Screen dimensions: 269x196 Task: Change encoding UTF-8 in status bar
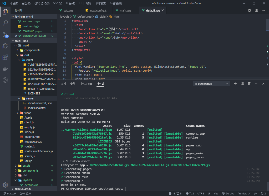(x=201, y=193)
